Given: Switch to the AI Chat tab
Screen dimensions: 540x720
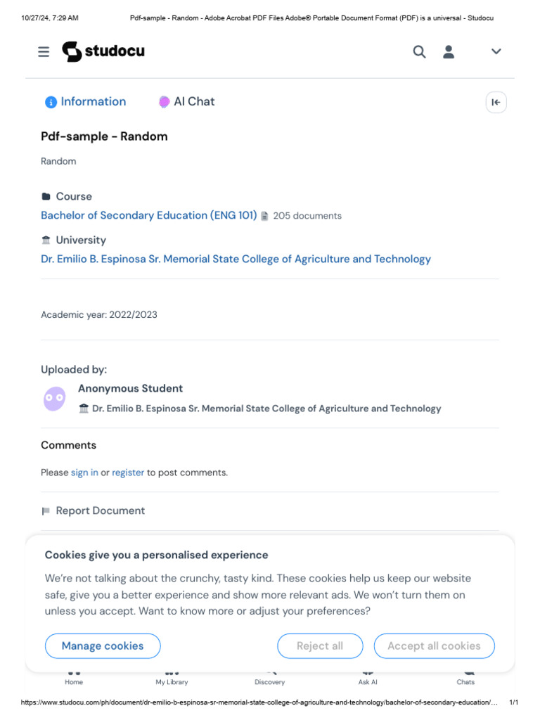Looking at the screenshot, I should click(186, 102).
